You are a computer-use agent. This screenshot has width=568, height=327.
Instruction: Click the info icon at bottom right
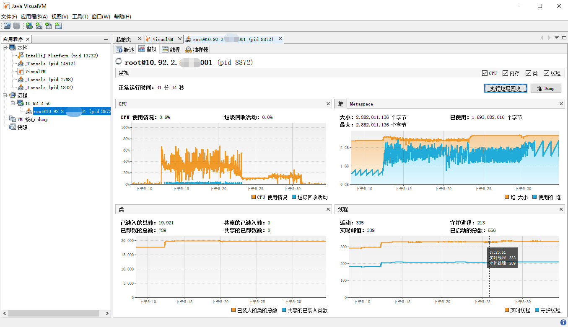click(x=563, y=322)
